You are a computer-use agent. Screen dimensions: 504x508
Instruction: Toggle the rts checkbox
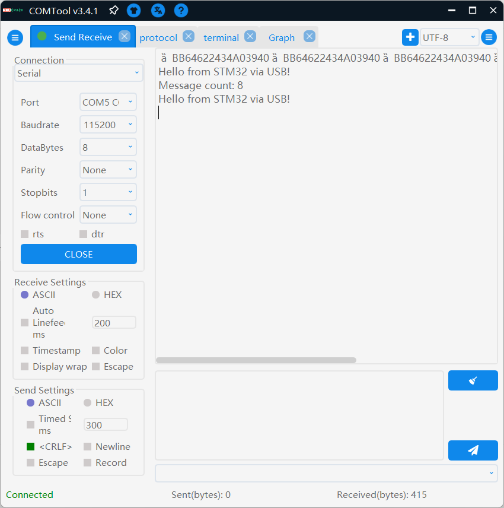[x=24, y=234]
